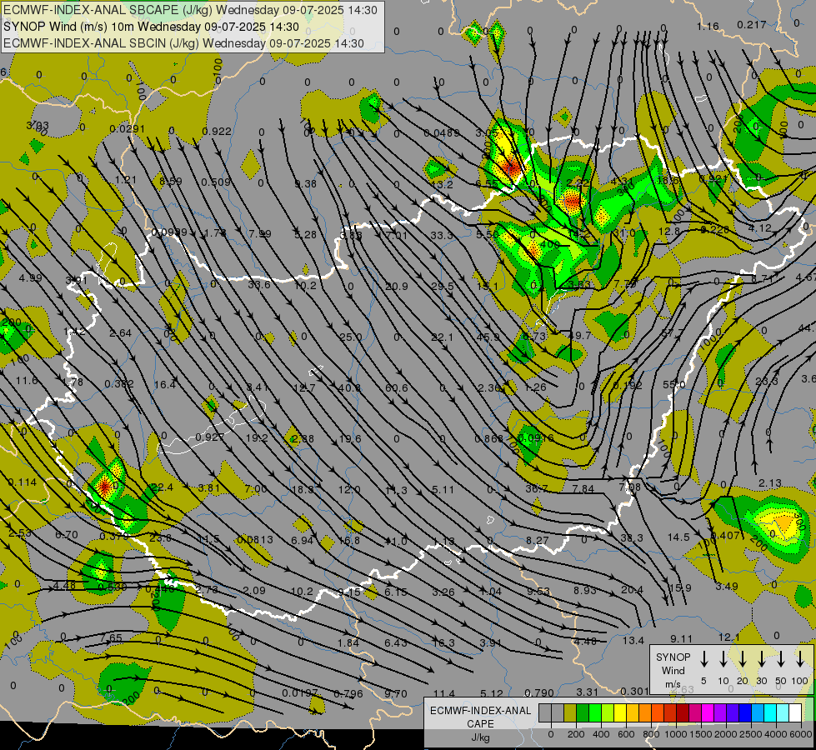Click the map value 0.217
The height and width of the screenshot is (750, 816).
click(x=752, y=24)
